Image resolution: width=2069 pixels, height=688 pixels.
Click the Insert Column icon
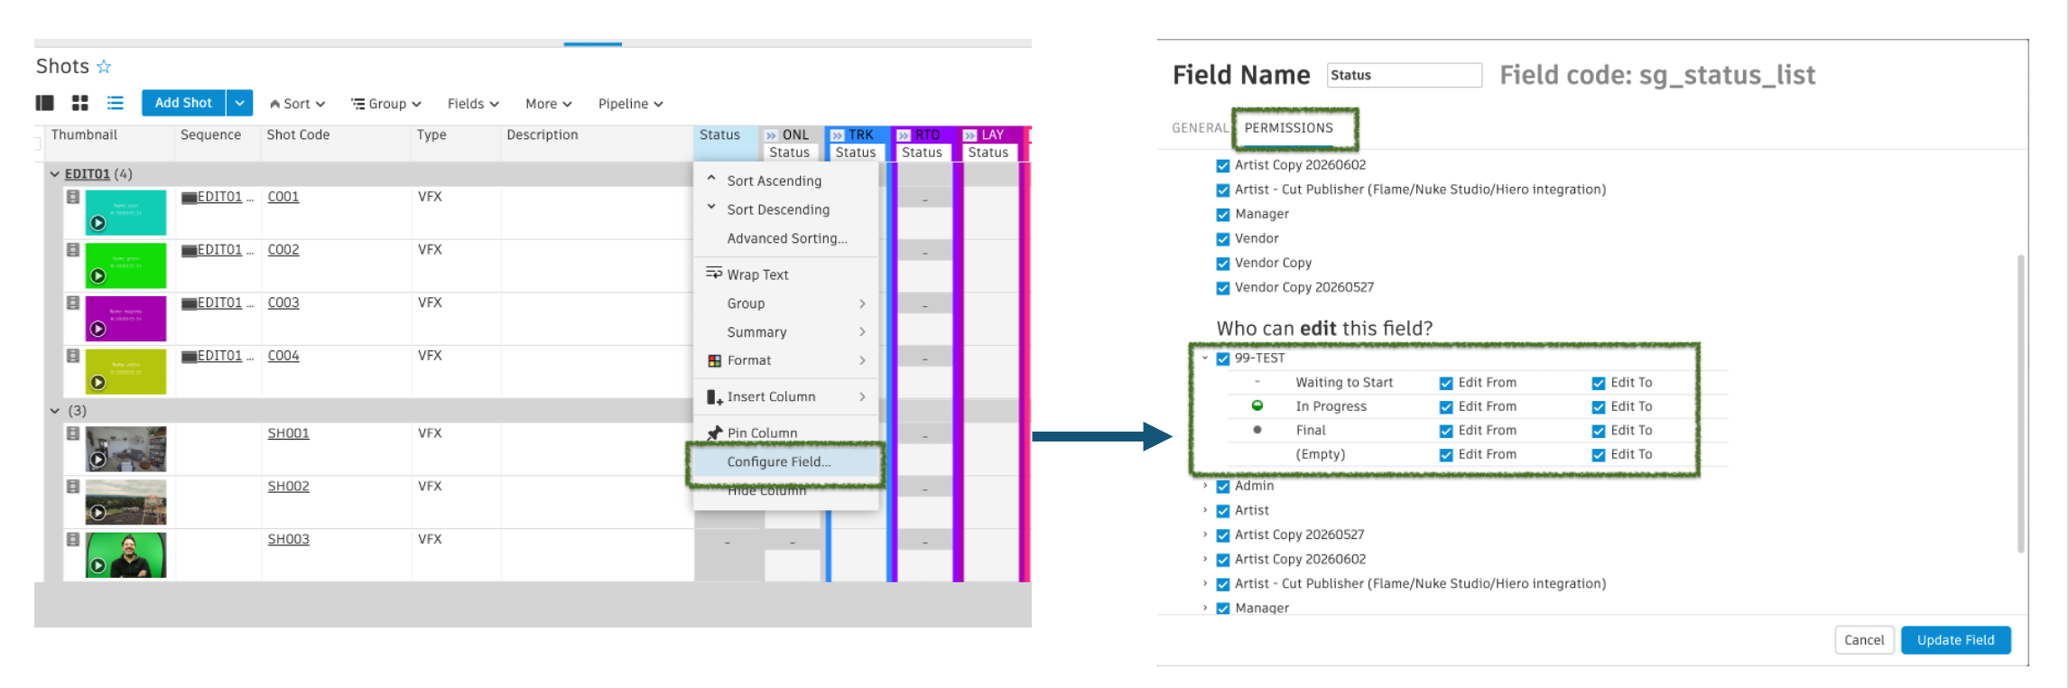(x=715, y=397)
